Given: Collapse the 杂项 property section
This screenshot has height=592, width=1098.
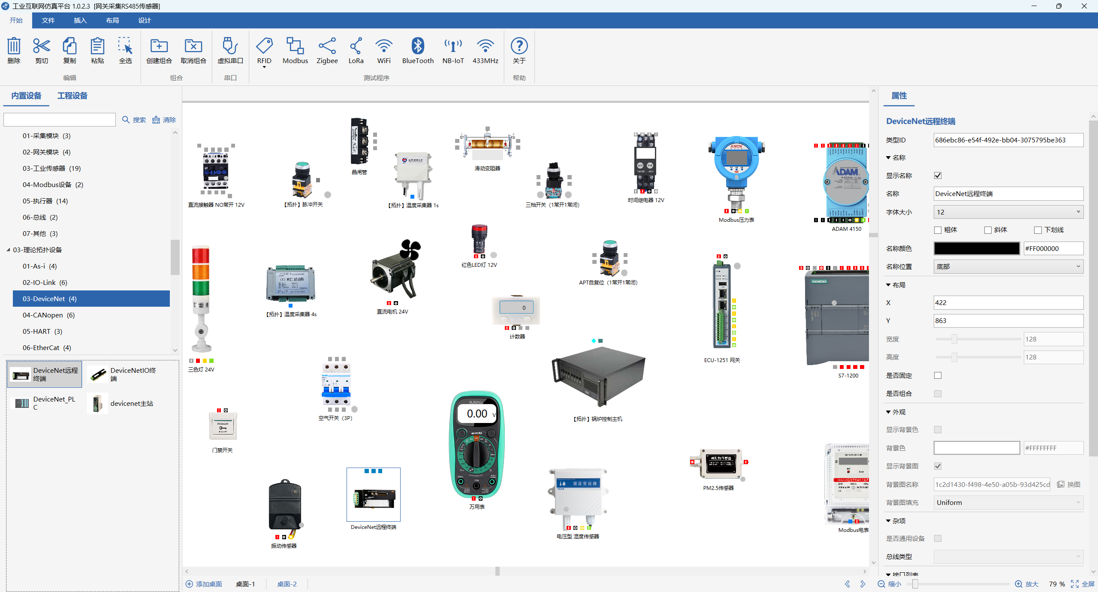Looking at the screenshot, I should tap(889, 521).
